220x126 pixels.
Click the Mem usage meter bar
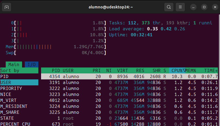pos(56,47)
